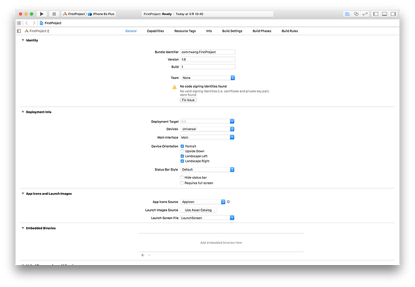Open the related items grid menu
The image size is (415, 287).
19,23
